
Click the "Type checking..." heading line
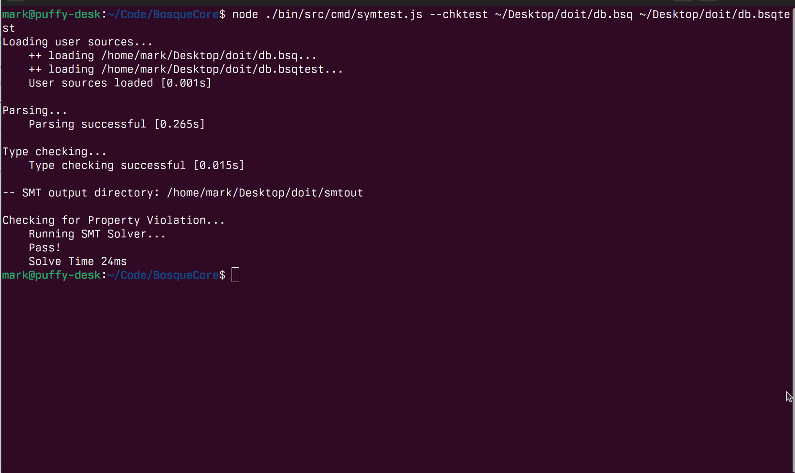pos(54,152)
